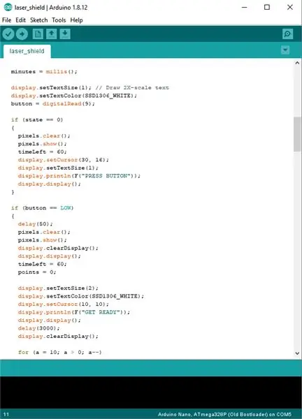The width and height of the screenshot is (302, 419).
Task: Save the sketch with the down-arrow icon
Action: (65, 34)
